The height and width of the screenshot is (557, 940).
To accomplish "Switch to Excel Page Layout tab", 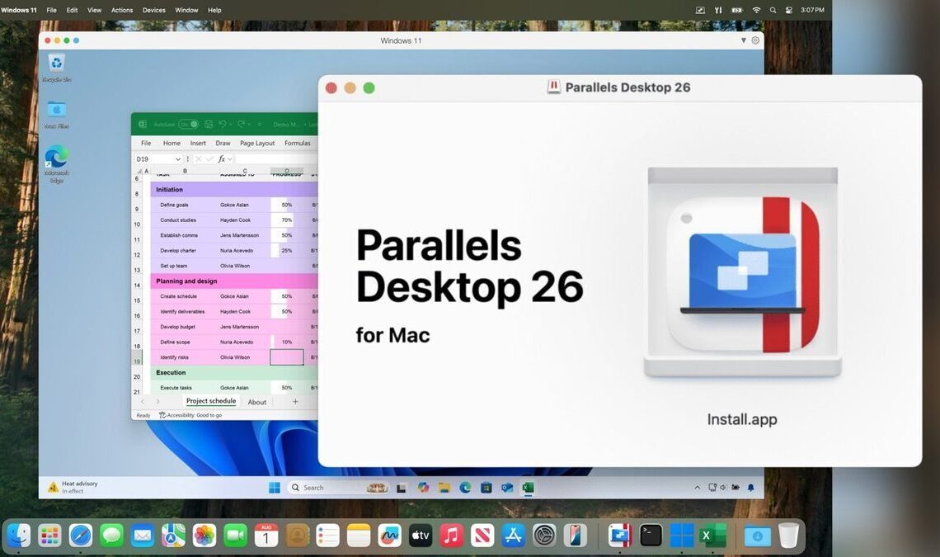I will (x=257, y=143).
